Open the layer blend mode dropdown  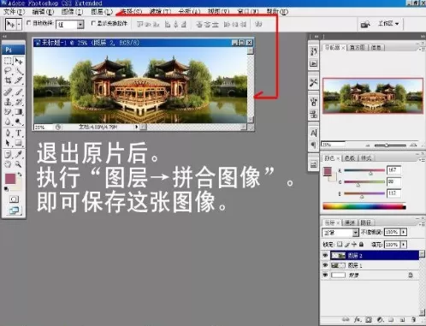pos(340,233)
